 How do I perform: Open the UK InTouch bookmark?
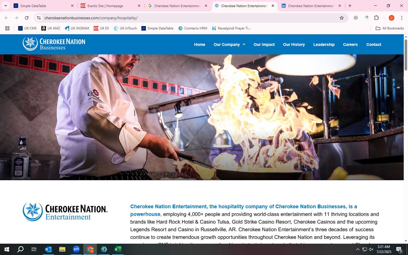[x=125, y=28]
